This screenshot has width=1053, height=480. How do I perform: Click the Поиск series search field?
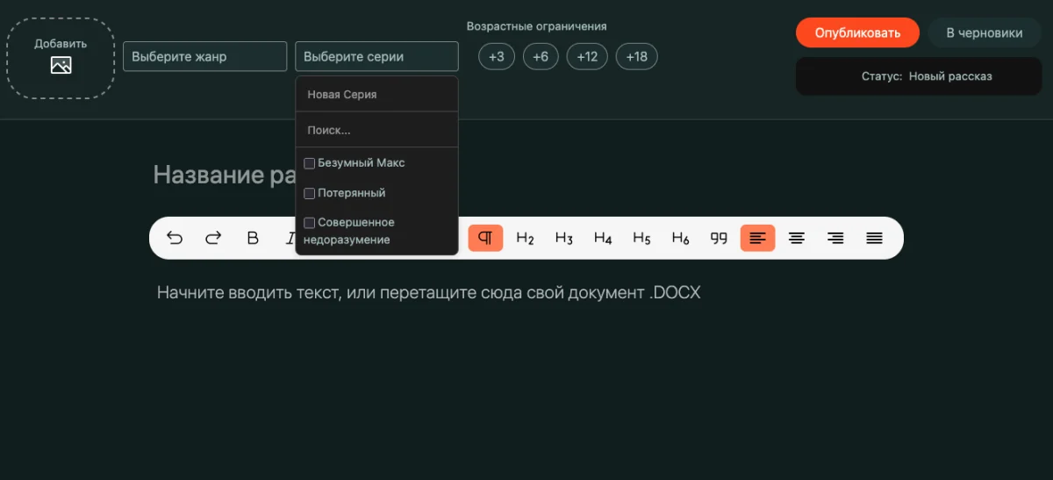pos(376,130)
